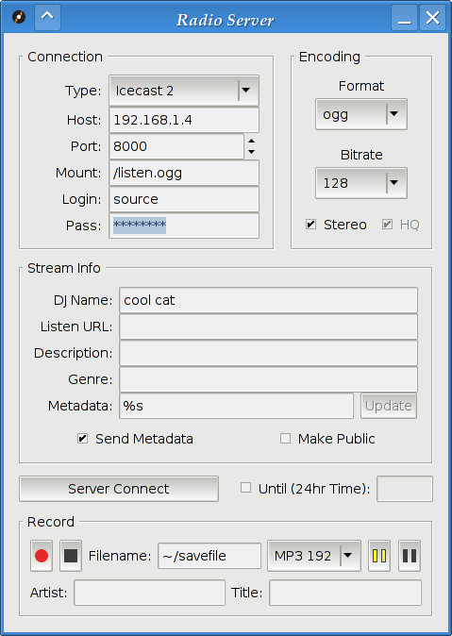Click the Update metadata button

point(388,406)
